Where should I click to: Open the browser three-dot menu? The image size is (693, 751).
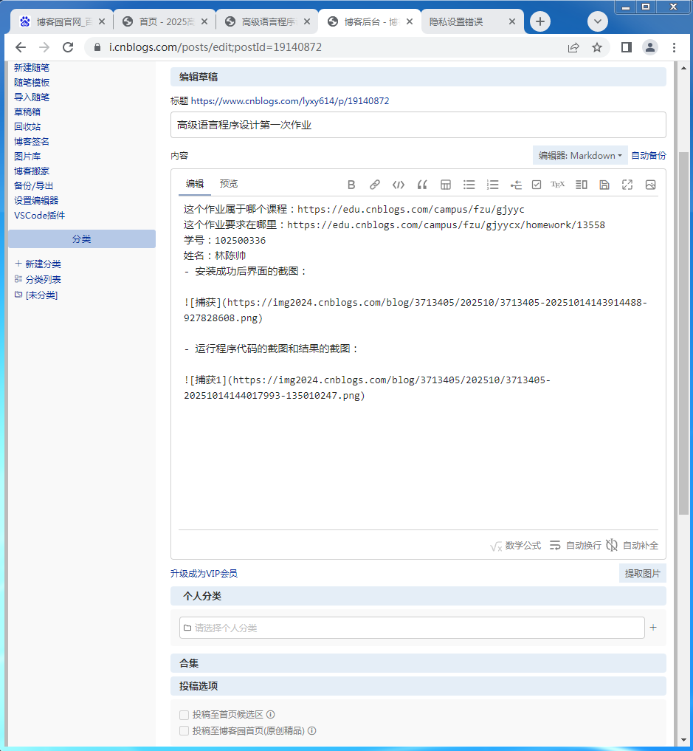pyautogui.click(x=674, y=47)
